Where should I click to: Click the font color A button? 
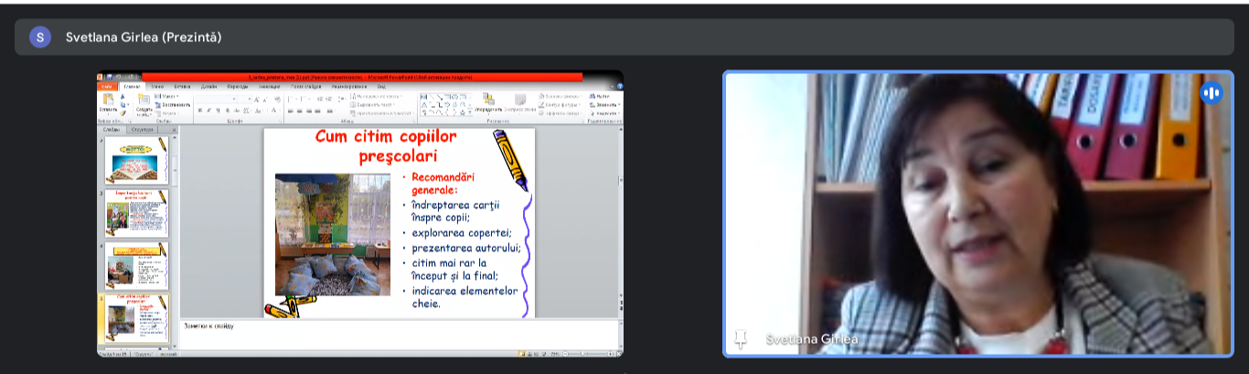pos(272,110)
